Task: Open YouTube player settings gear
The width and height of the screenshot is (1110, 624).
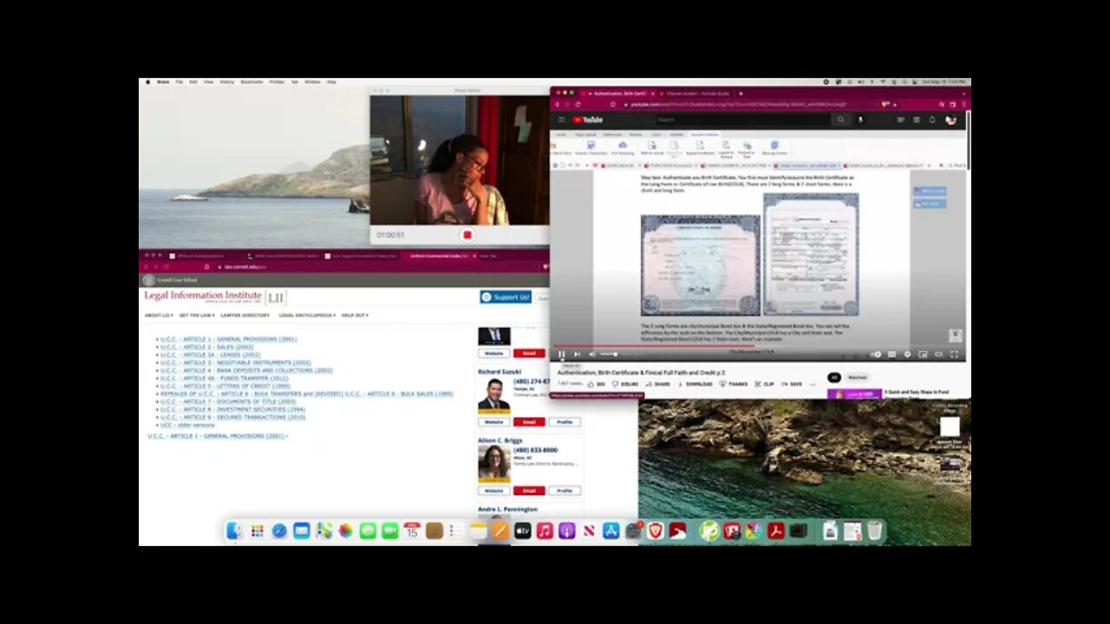Action: click(907, 354)
